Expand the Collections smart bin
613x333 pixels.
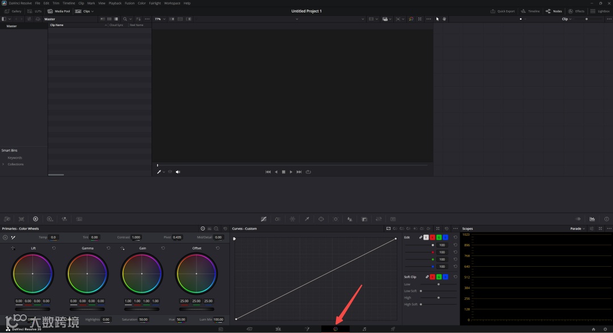click(x=3, y=164)
